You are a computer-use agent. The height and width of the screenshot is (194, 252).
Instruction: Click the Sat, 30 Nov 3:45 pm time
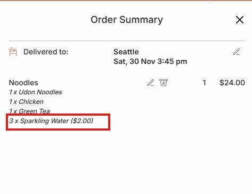(150, 61)
